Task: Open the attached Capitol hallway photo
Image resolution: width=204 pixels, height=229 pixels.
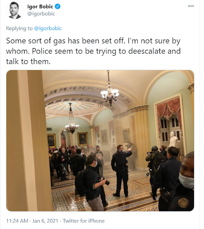Action: point(100,141)
